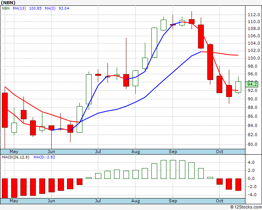The width and height of the screenshot is (262, 210).
Task: Click the 110.0 price axis label
Action: coord(254,22)
